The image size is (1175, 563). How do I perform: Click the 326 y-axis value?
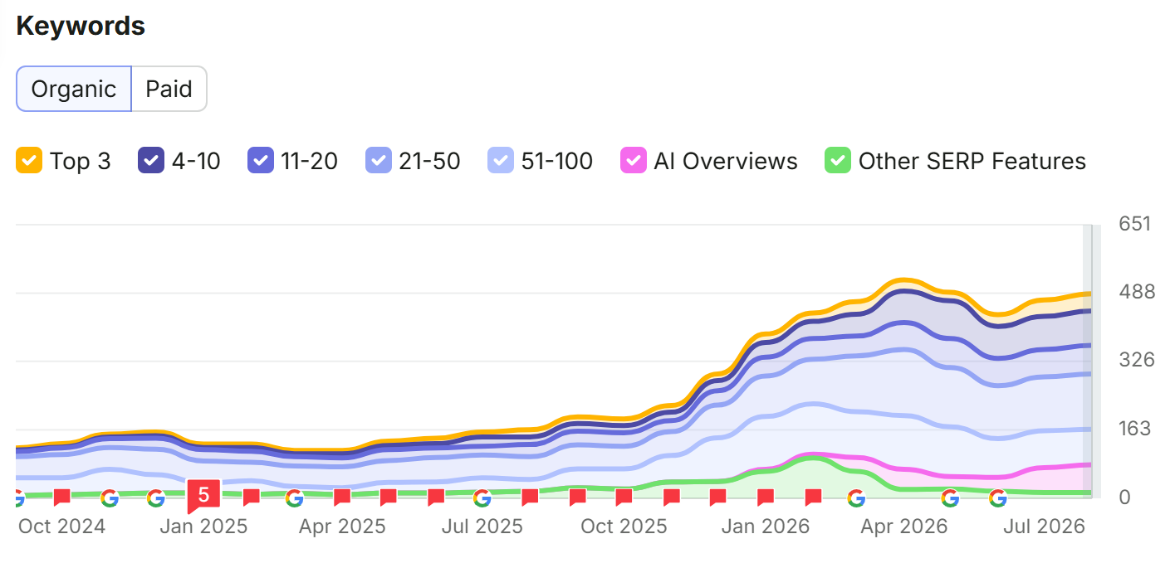tap(1135, 360)
